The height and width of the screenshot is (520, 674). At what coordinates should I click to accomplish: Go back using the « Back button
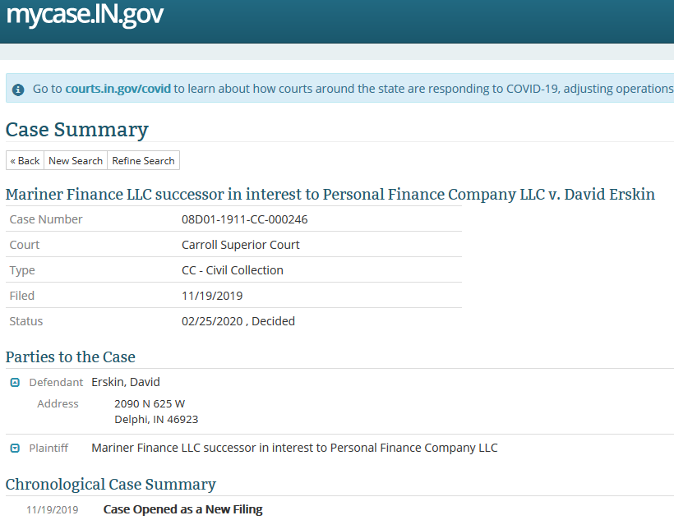click(25, 160)
